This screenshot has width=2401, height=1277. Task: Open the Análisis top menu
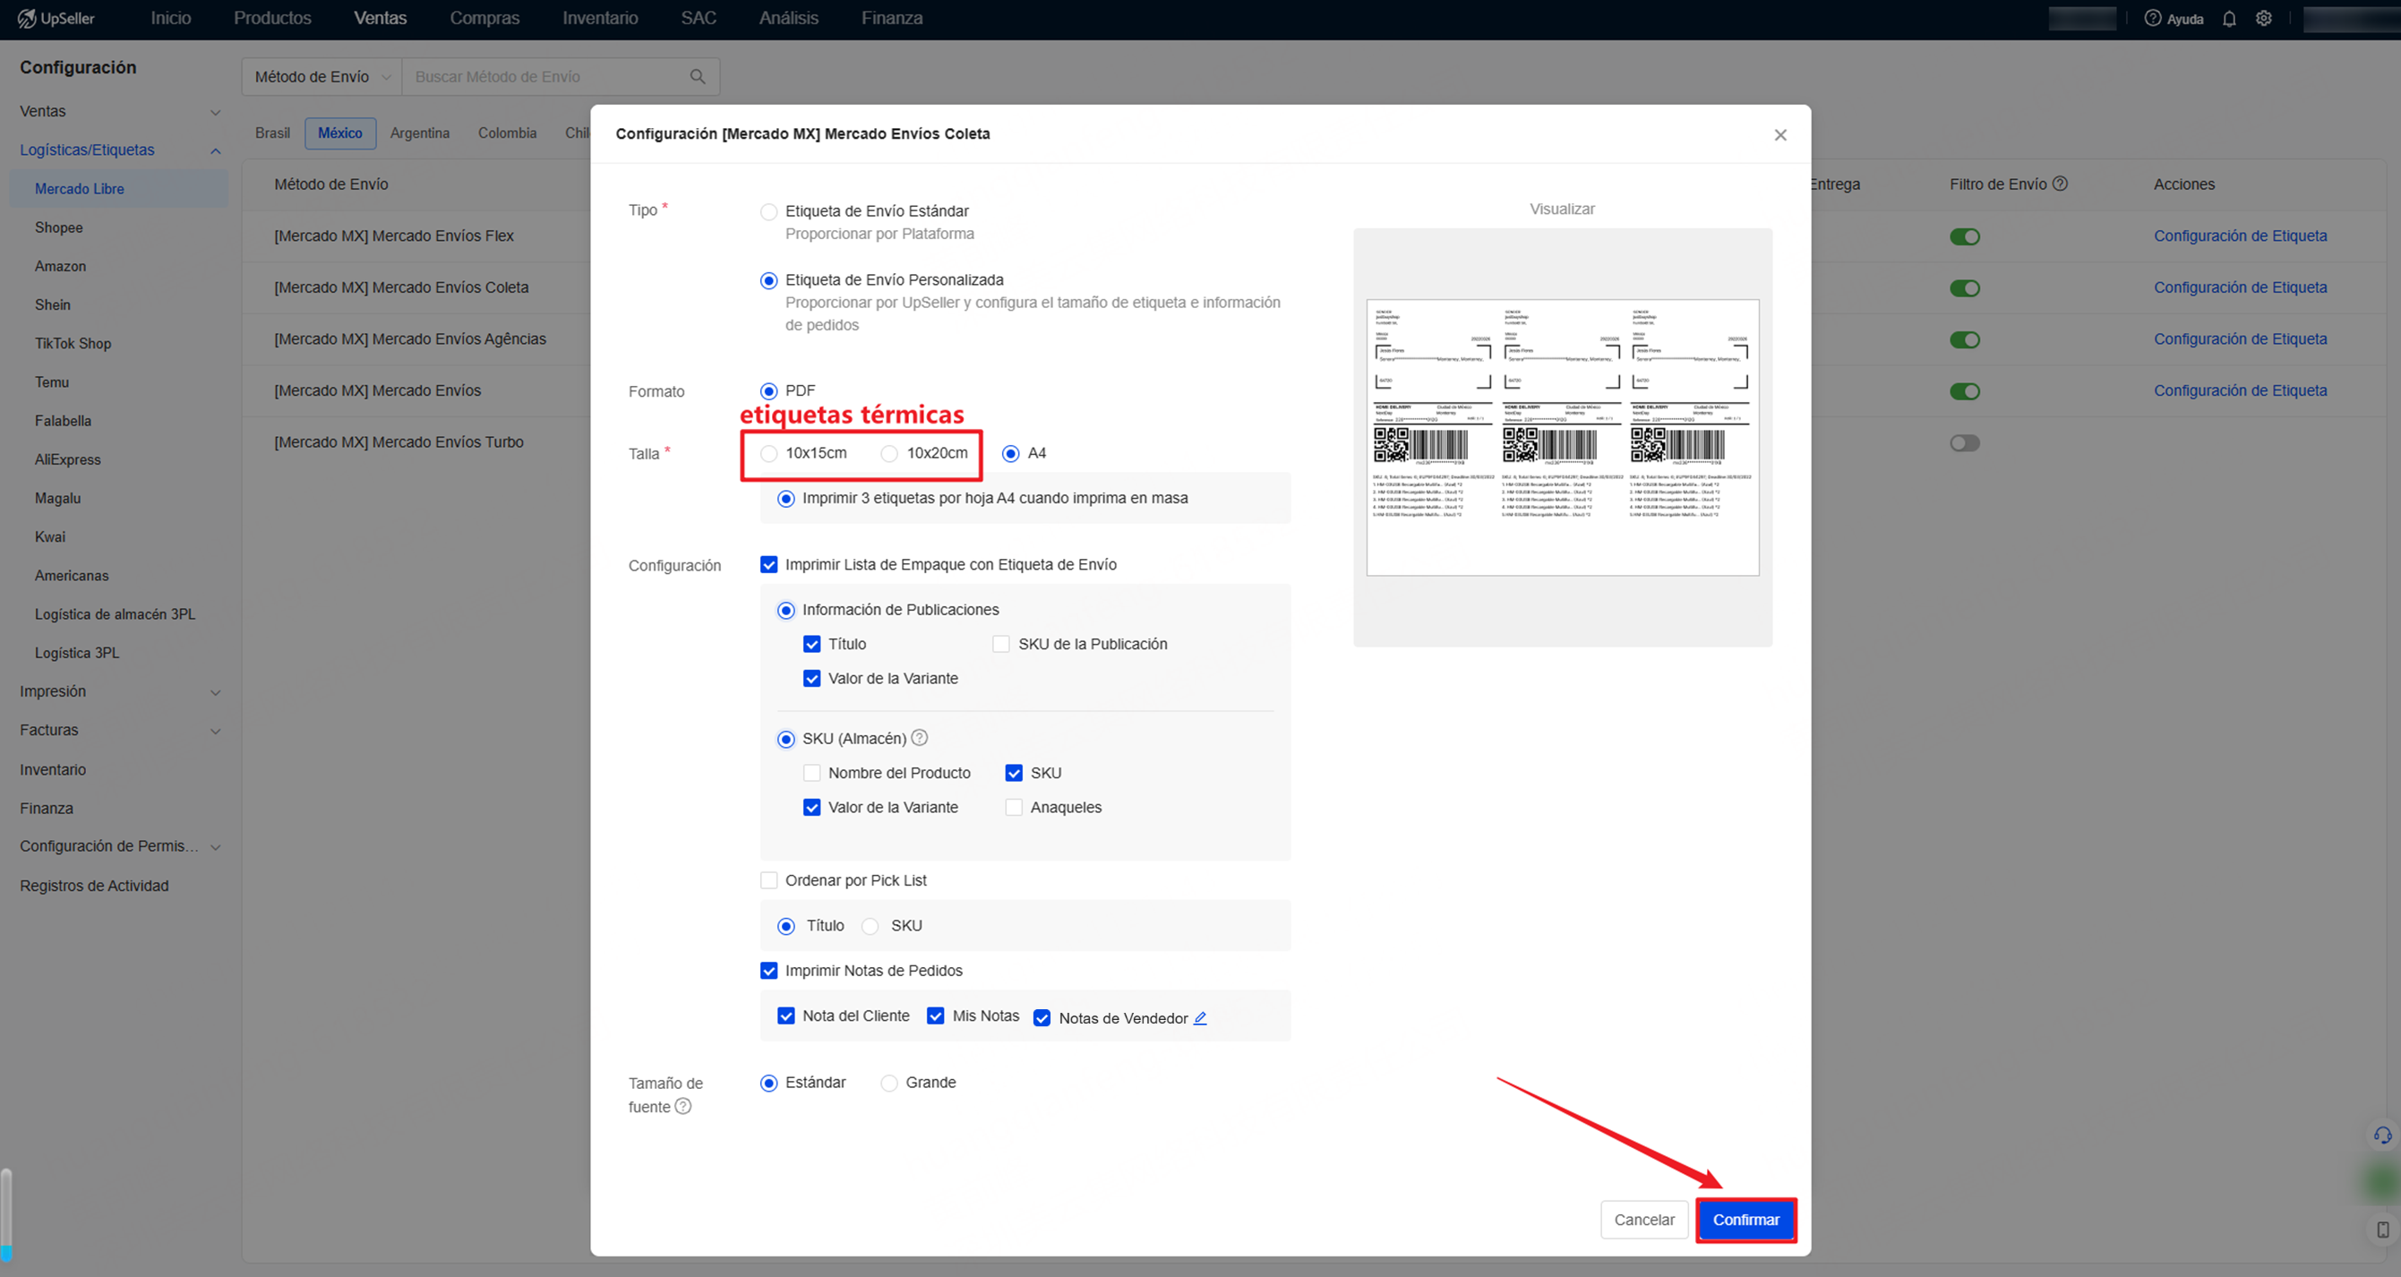(788, 19)
